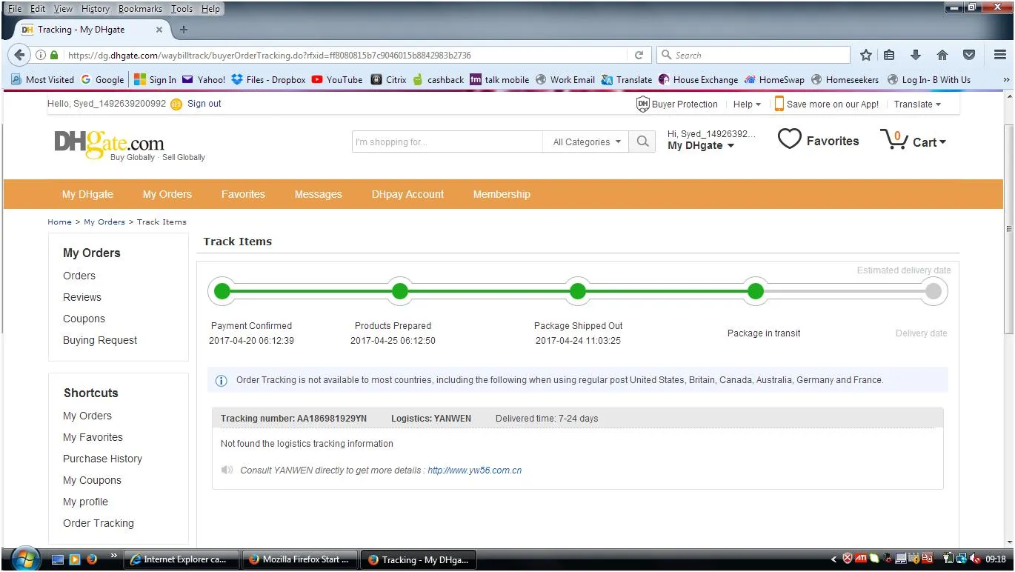The height and width of the screenshot is (572, 1015).
Task: Open the Help dropdown menu
Action: (747, 104)
